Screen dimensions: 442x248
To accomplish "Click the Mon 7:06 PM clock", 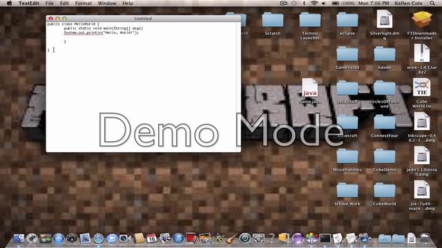I will (374, 3).
